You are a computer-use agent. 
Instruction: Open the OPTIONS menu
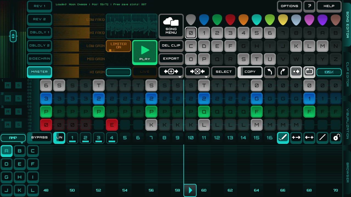pos(289,6)
